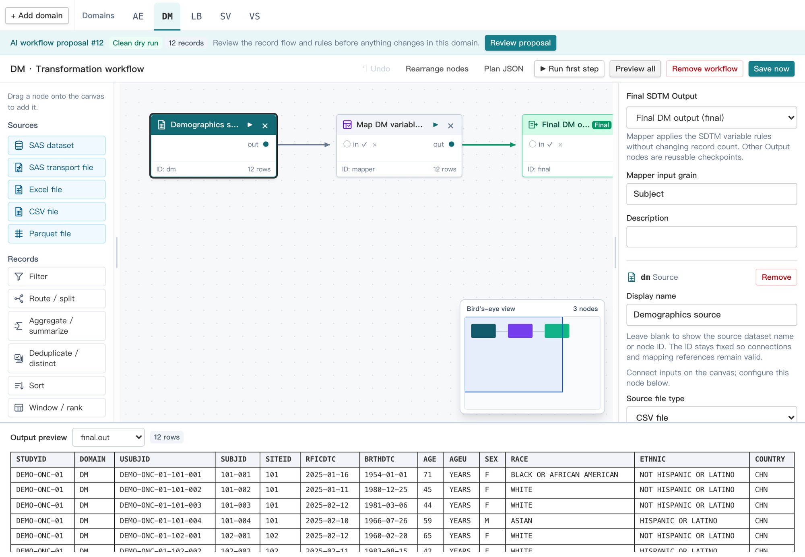Click Rearrange nodes
The image size is (805, 557).
pos(437,69)
